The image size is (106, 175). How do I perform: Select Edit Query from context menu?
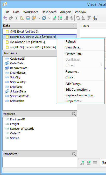(x=74, y=84)
